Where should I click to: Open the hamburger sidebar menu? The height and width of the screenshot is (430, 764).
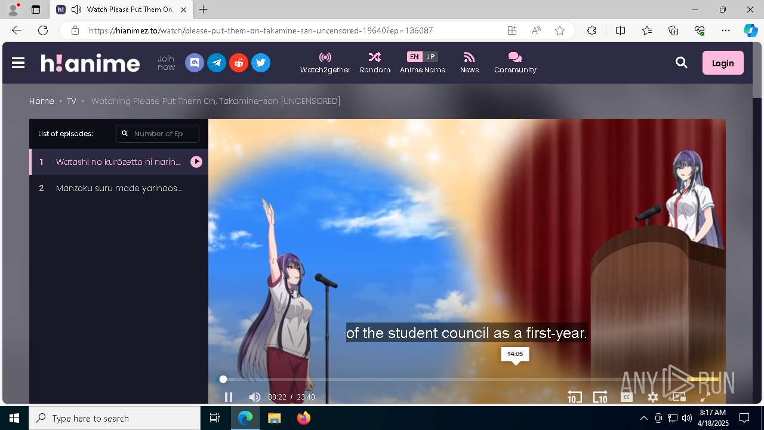(x=18, y=63)
